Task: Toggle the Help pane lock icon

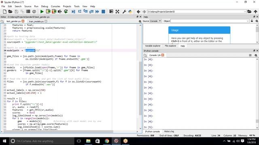Action: pos(252,21)
